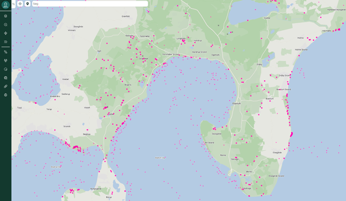Click the Kongsgårde label

(x=96, y=189)
